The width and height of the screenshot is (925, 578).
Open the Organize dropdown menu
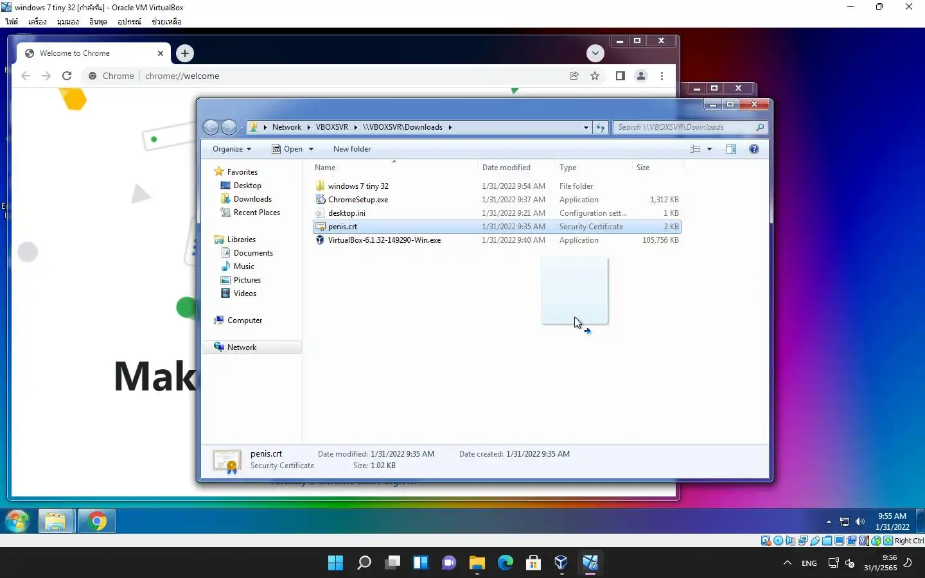pos(232,149)
